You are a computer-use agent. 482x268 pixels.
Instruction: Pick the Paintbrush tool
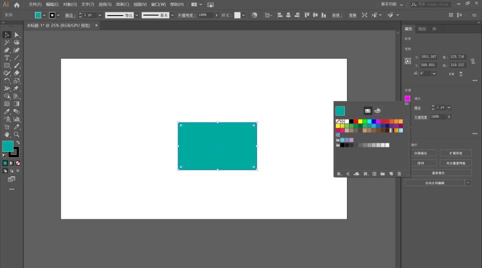click(x=17, y=65)
